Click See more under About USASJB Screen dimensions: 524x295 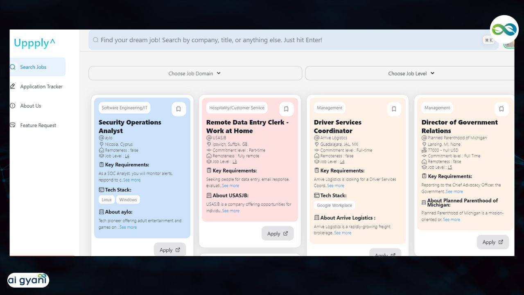tap(231, 211)
